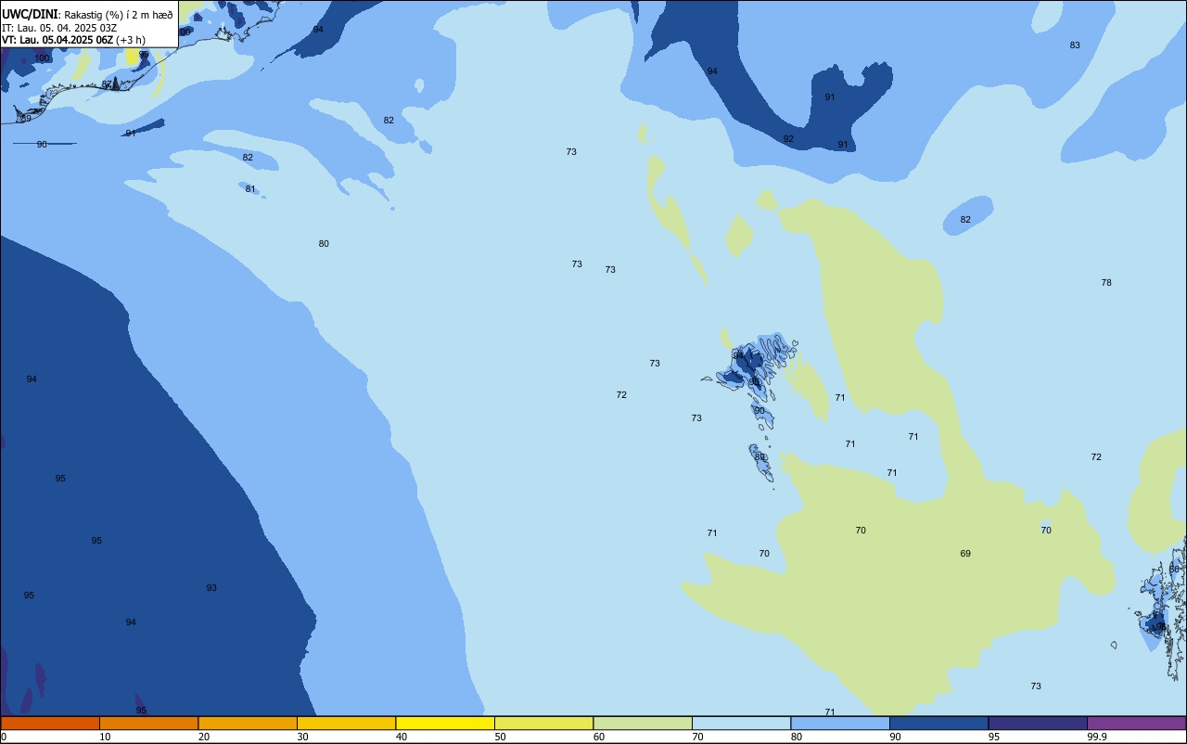Image resolution: width=1187 pixels, height=744 pixels.
Task: Choose the 60–70 pale green legend swatch
Action: (643, 723)
